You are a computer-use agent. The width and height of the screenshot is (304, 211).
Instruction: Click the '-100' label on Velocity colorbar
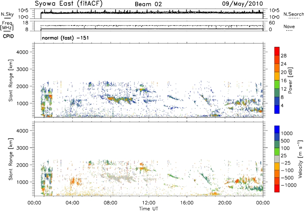tap(287, 170)
